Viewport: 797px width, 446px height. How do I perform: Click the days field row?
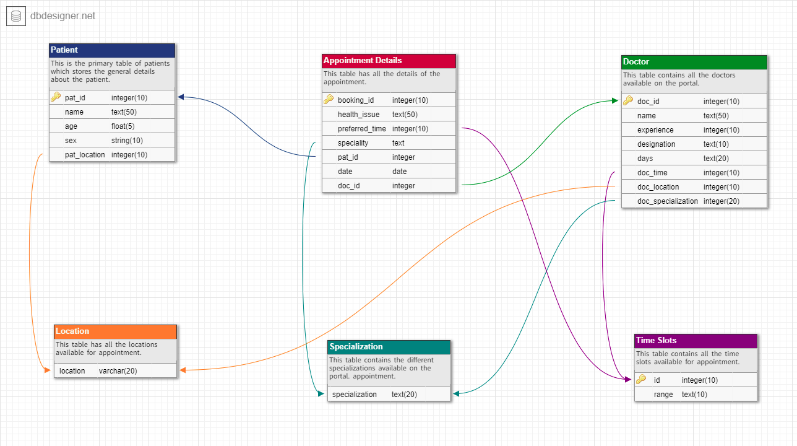point(694,158)
